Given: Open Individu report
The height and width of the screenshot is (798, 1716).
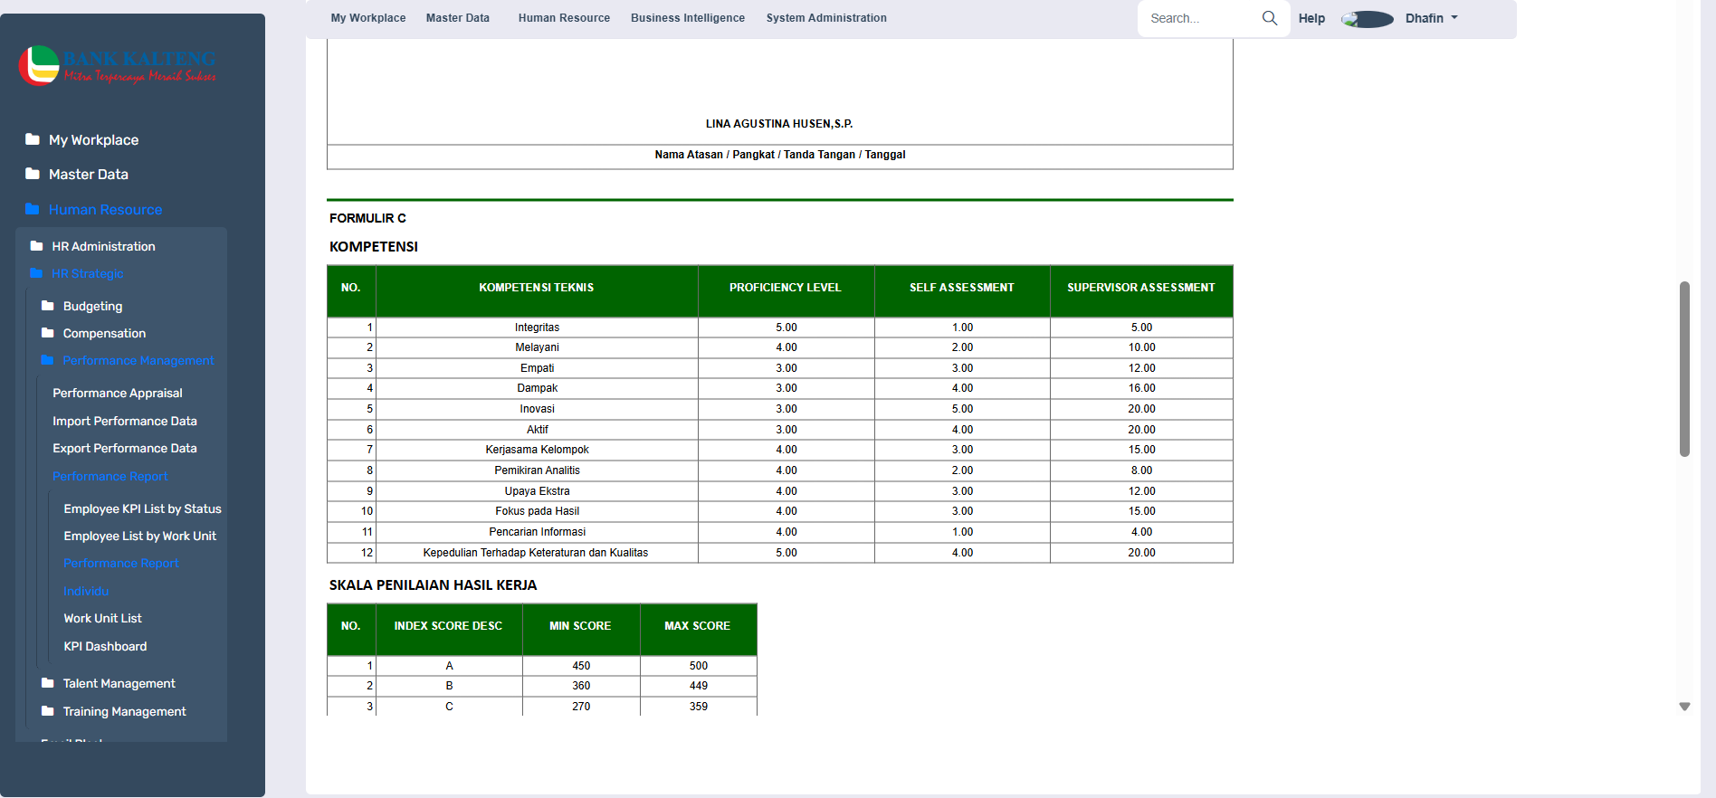Looking at the screenshot, I should pos(86,591).
